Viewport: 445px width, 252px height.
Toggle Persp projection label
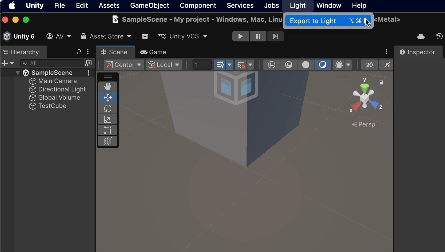pos(363,124)
